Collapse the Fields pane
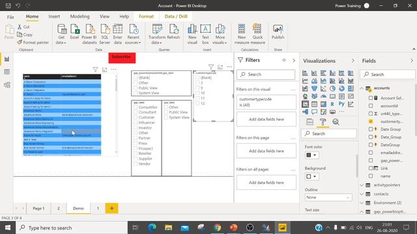Image resolution: width=417 pixels, height=234 pixels. click(412, 60)
